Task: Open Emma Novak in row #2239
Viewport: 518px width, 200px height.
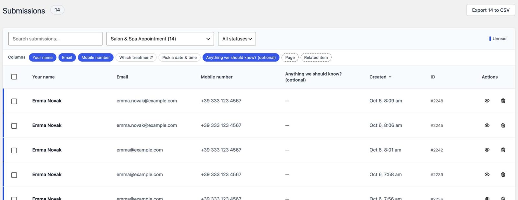Action: (47, 175)
